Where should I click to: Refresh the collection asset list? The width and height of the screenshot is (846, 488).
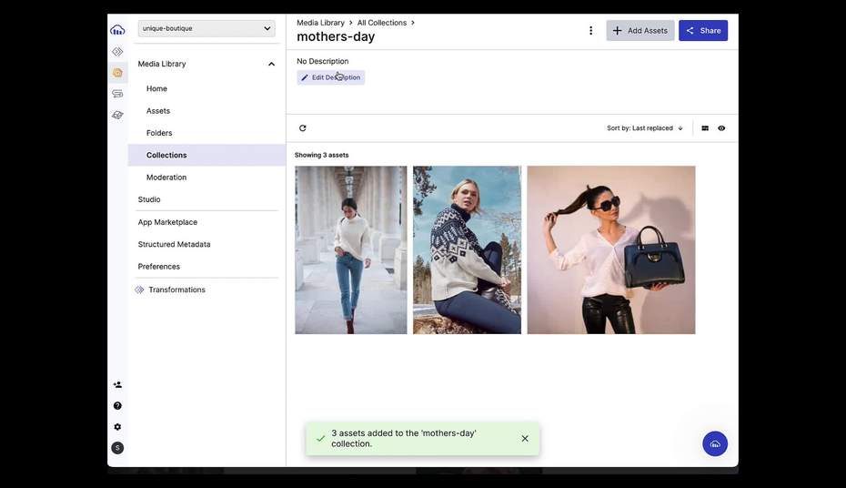[303, 128]
